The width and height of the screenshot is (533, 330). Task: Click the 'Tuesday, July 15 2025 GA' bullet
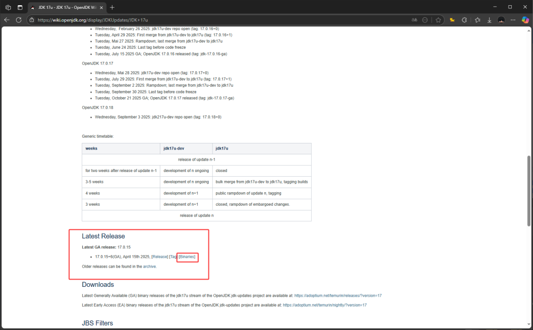point(161,54)
